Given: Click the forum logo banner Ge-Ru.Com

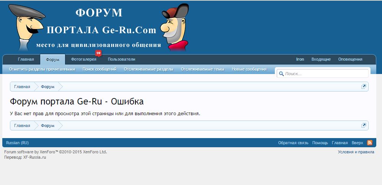Looking at the screenshot, I should 99,27.
